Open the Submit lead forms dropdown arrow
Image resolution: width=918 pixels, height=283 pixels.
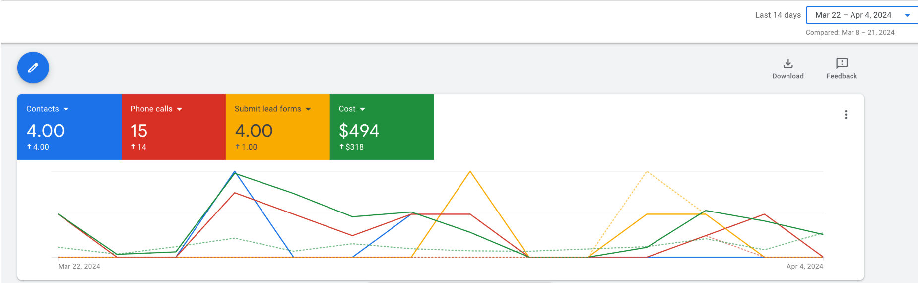point(308,109)
